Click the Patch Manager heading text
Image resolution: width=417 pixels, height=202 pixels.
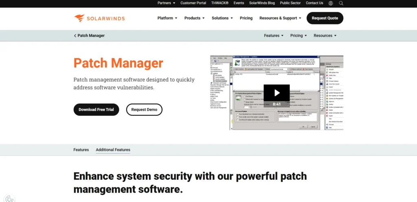tap(119, 63)
